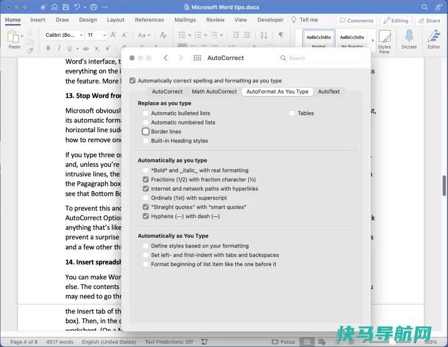
Task: Switch to AutoCorrect tab in dialog
Action: pos(167,92)
